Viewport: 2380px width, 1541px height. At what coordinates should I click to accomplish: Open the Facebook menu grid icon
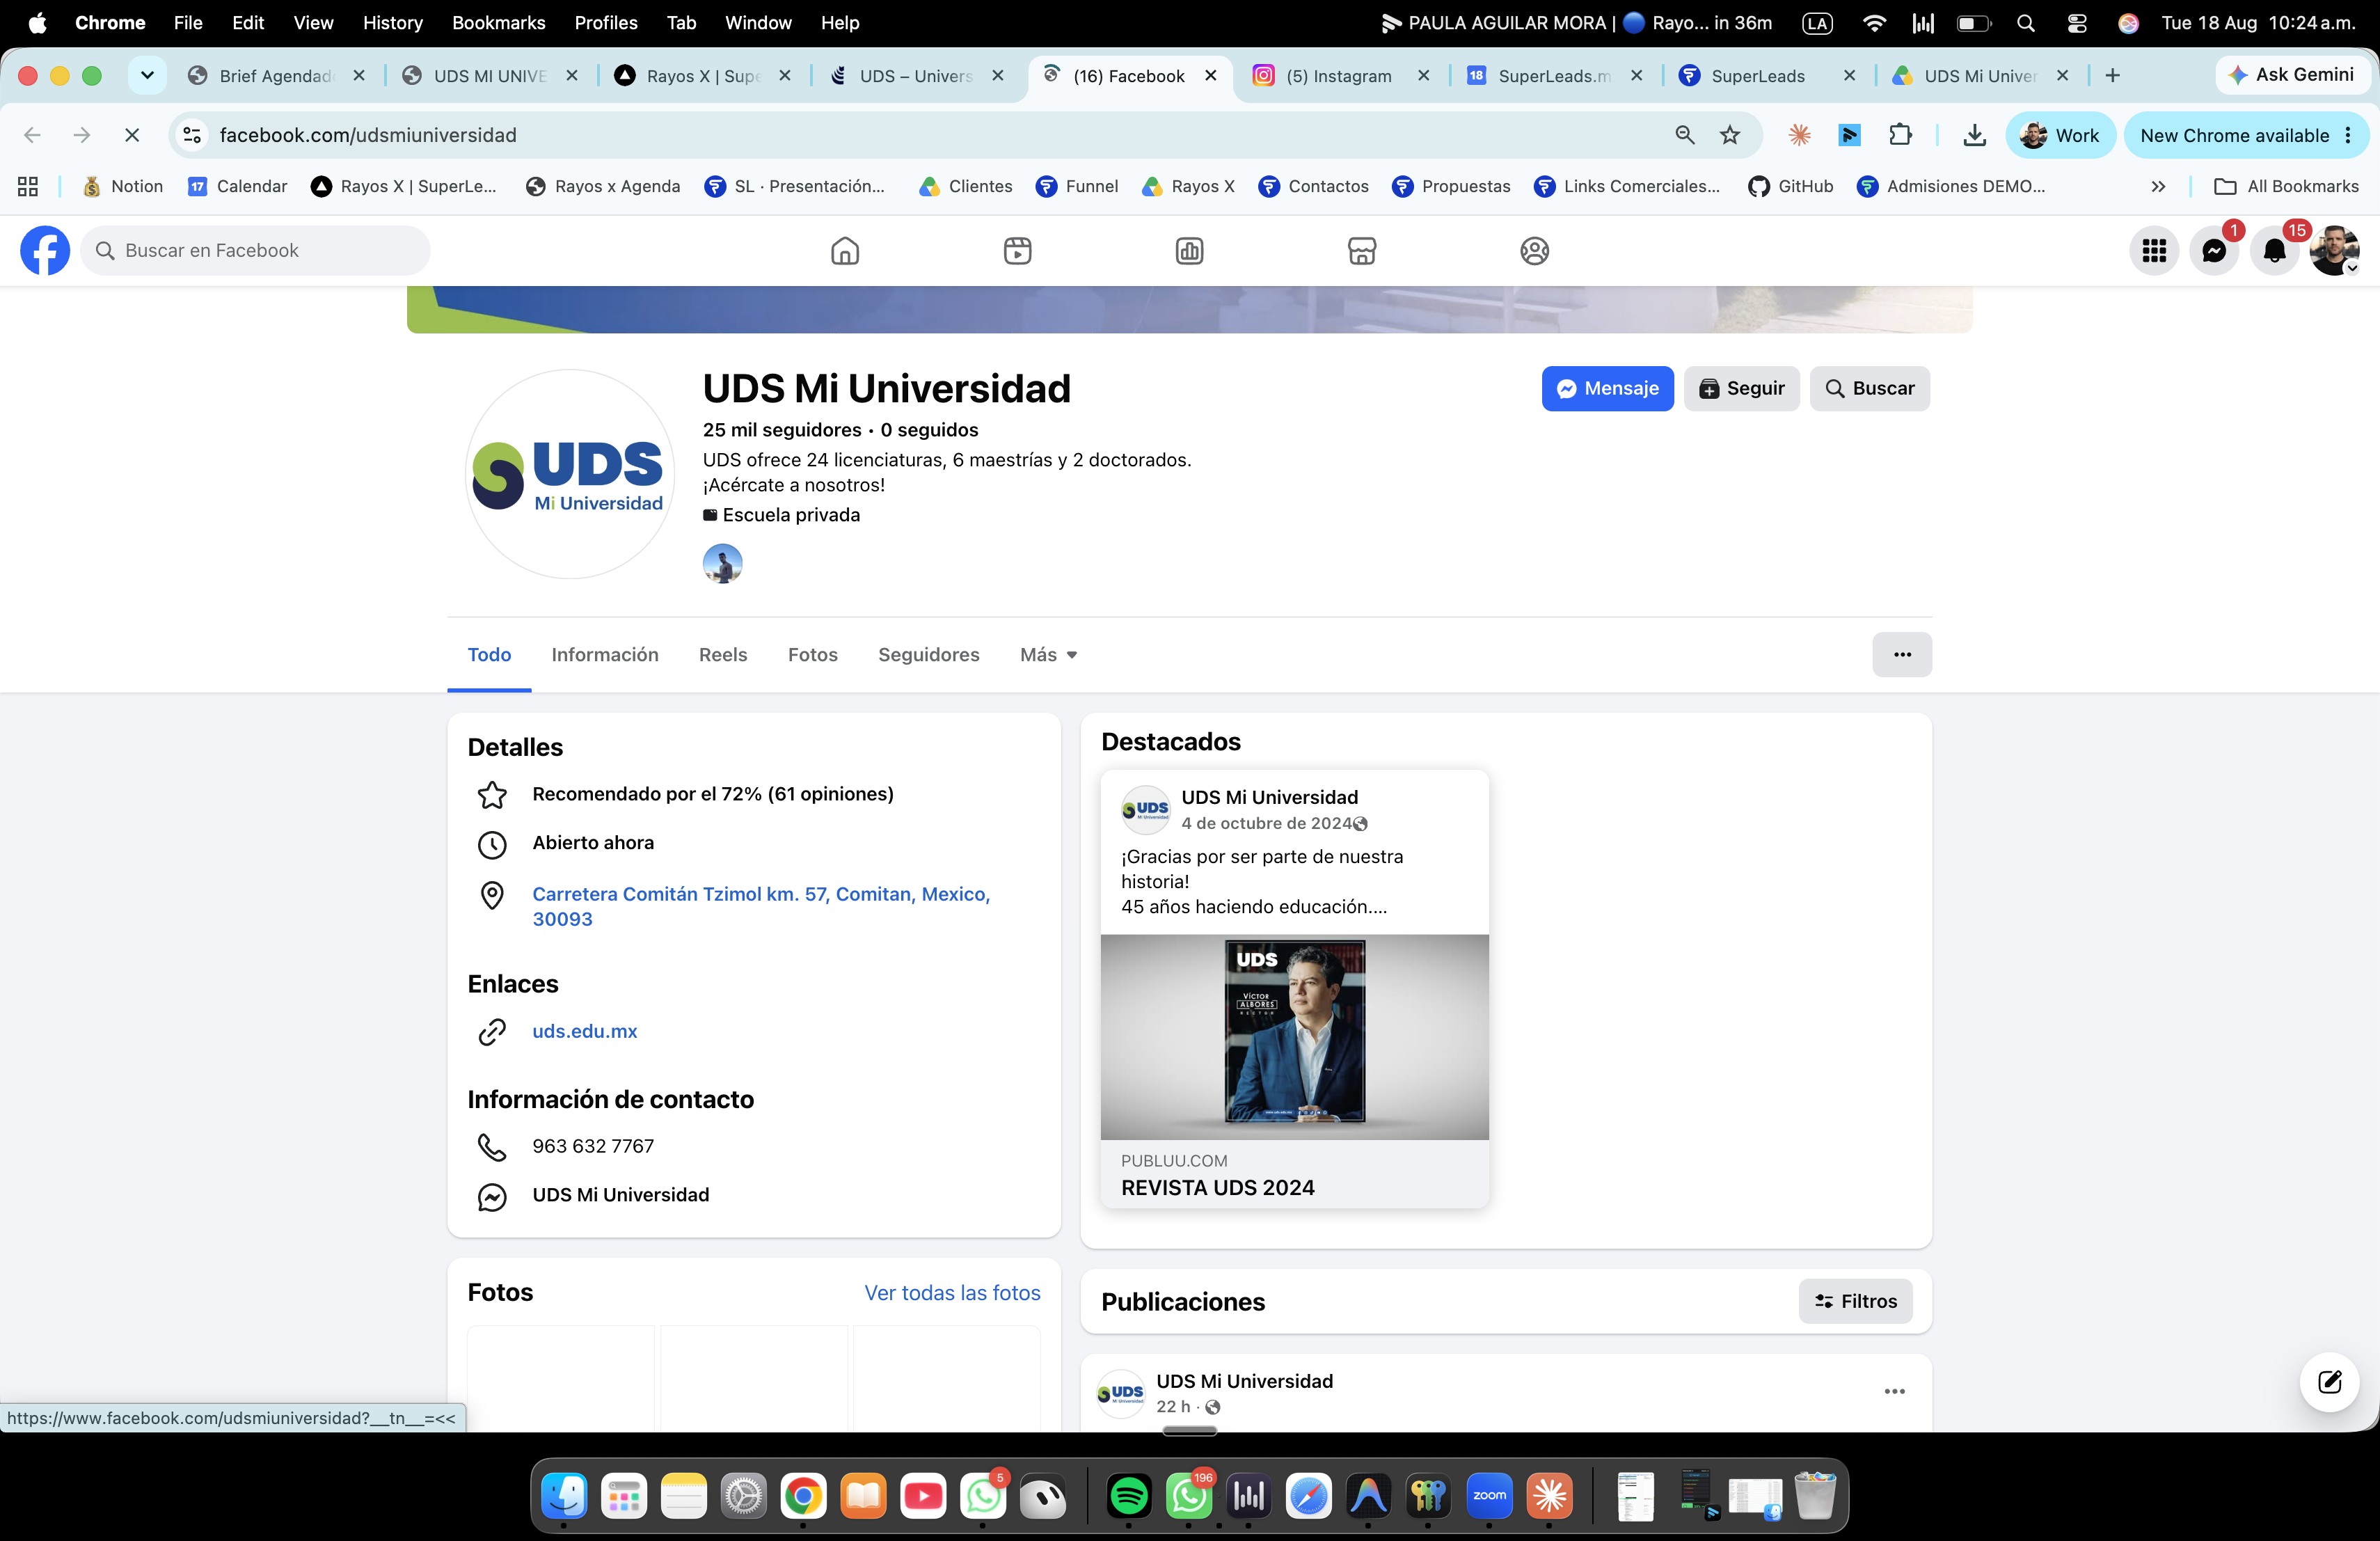(2154, 251)
